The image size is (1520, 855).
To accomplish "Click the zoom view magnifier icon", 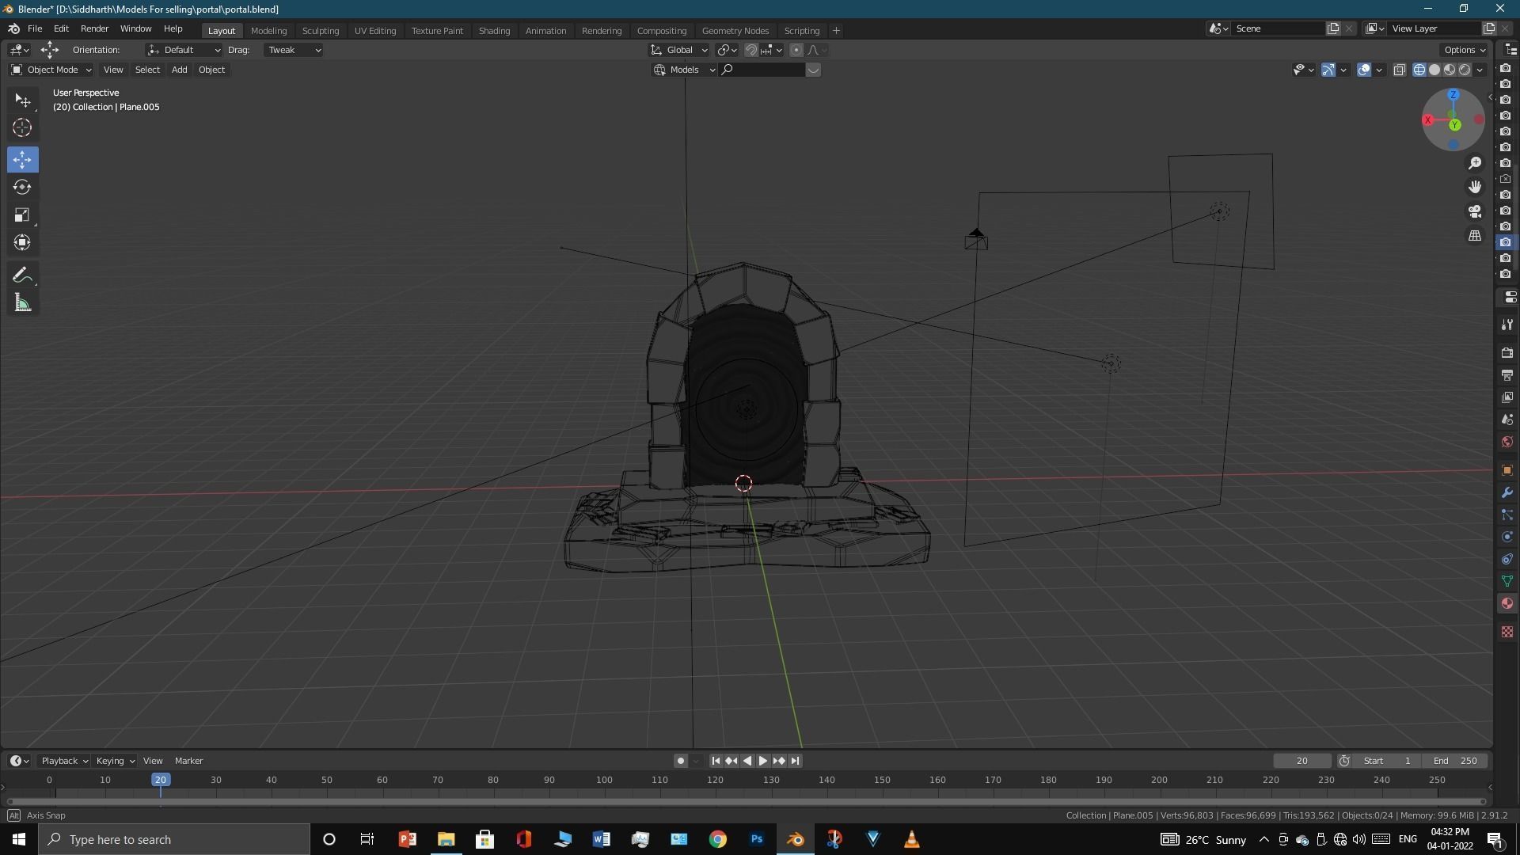I will [1475, 163].
